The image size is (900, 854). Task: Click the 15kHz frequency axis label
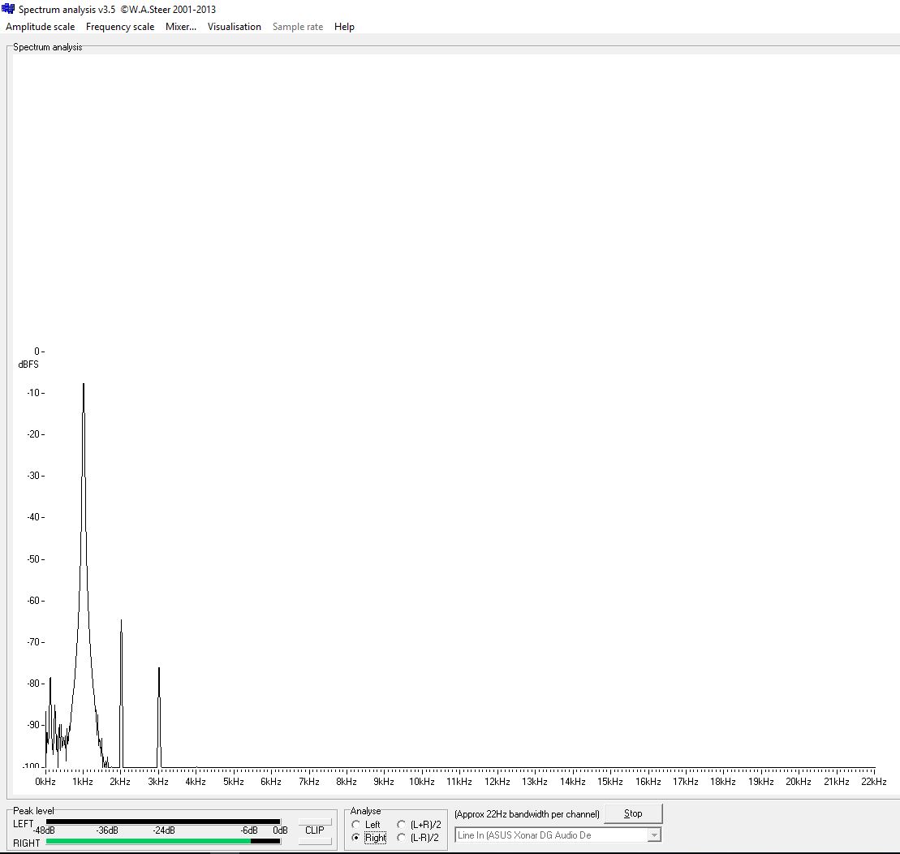610,782
